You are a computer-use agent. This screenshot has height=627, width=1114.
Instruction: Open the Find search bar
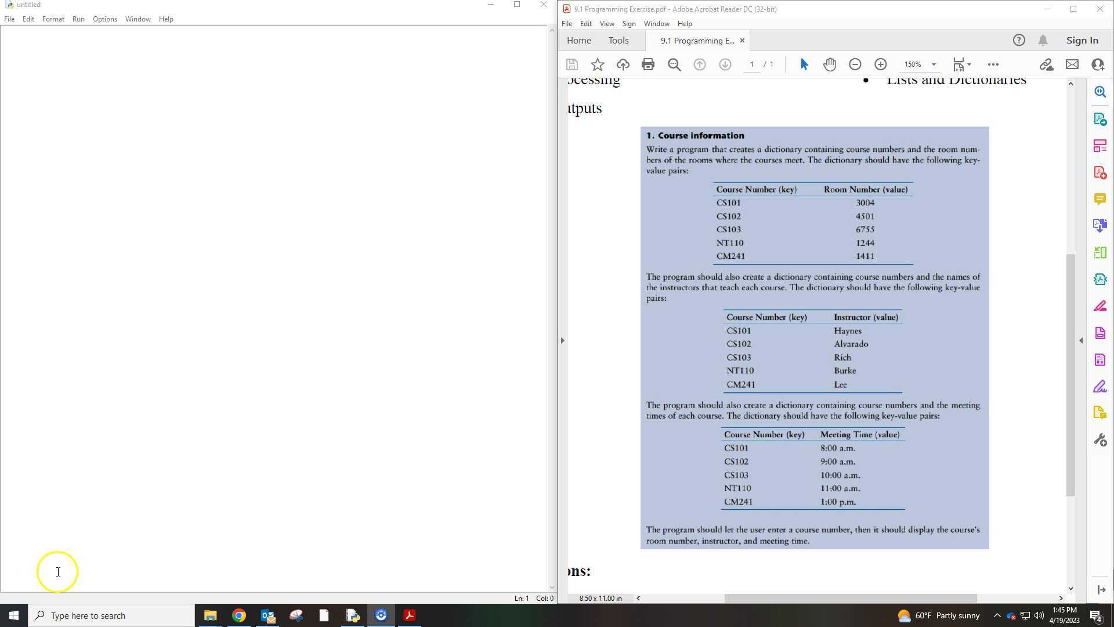coord(674,64)
